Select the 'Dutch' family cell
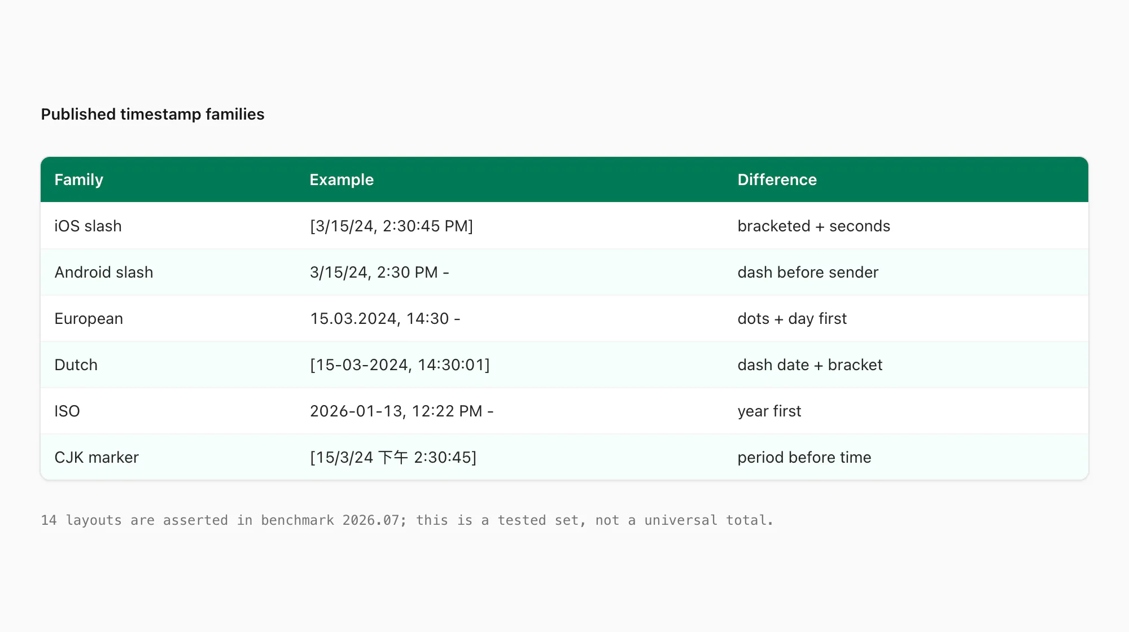Screen dimensions: 1129x632 tap(76, 365)
